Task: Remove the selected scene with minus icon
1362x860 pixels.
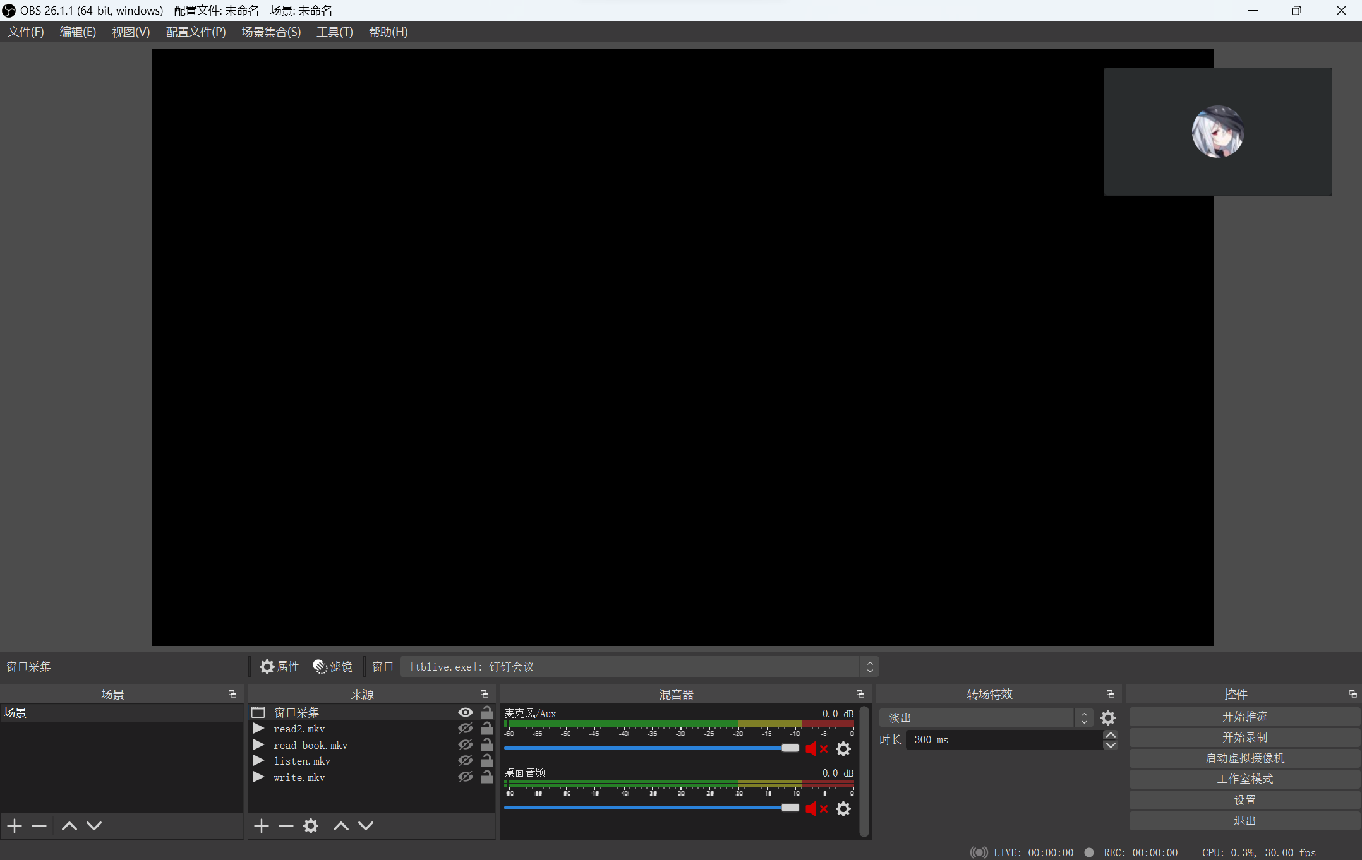Action: (x=39, y=826)
